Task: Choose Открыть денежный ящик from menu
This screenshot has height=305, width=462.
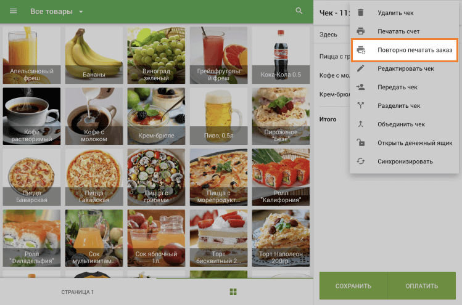Action: click(415, 143)
